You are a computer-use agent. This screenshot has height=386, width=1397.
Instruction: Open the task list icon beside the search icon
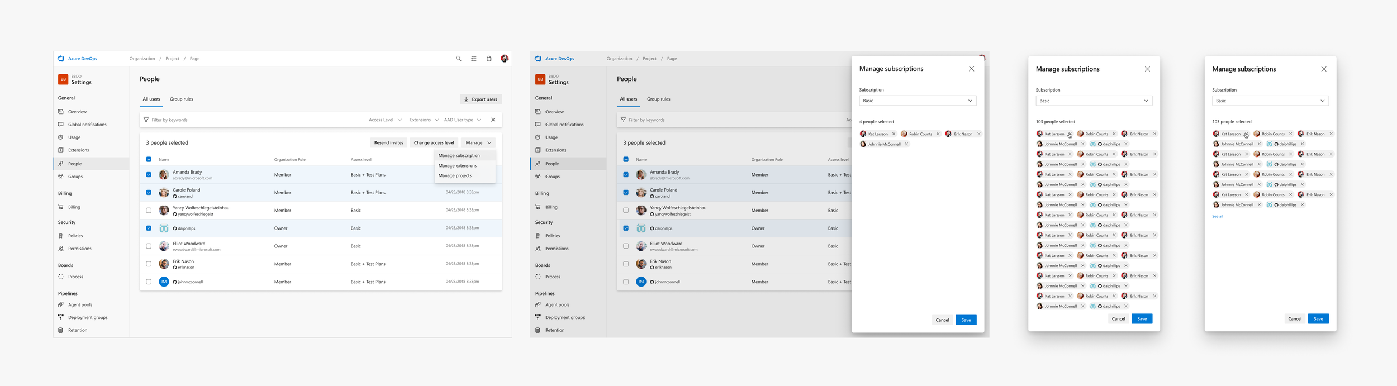click(x=473, y=59)
